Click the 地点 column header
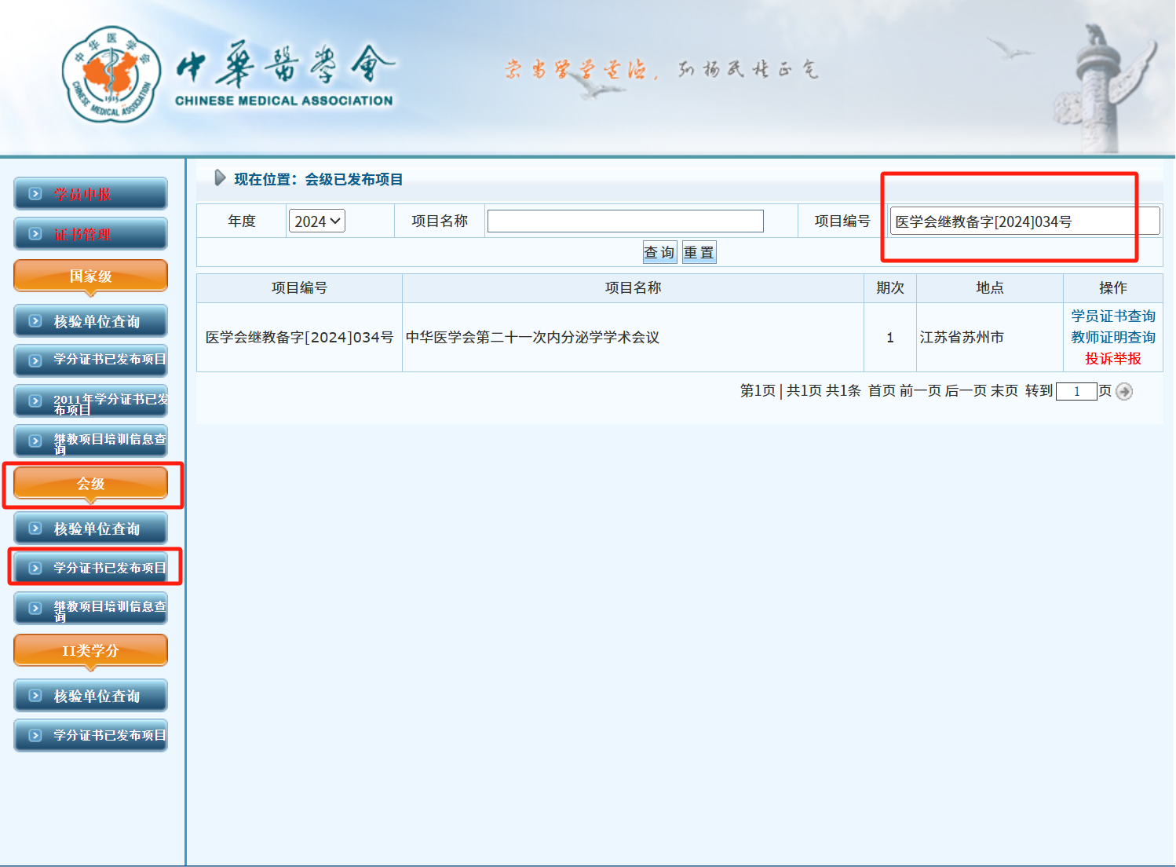 point(990,287)
